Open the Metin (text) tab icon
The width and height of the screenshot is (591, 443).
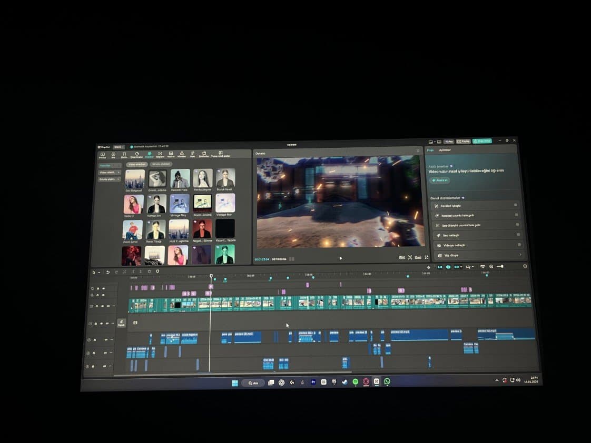(124, 155)
